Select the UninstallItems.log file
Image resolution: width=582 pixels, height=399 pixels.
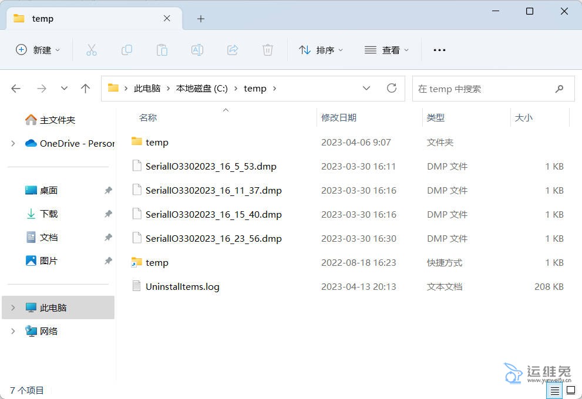[x=182, y=286]
